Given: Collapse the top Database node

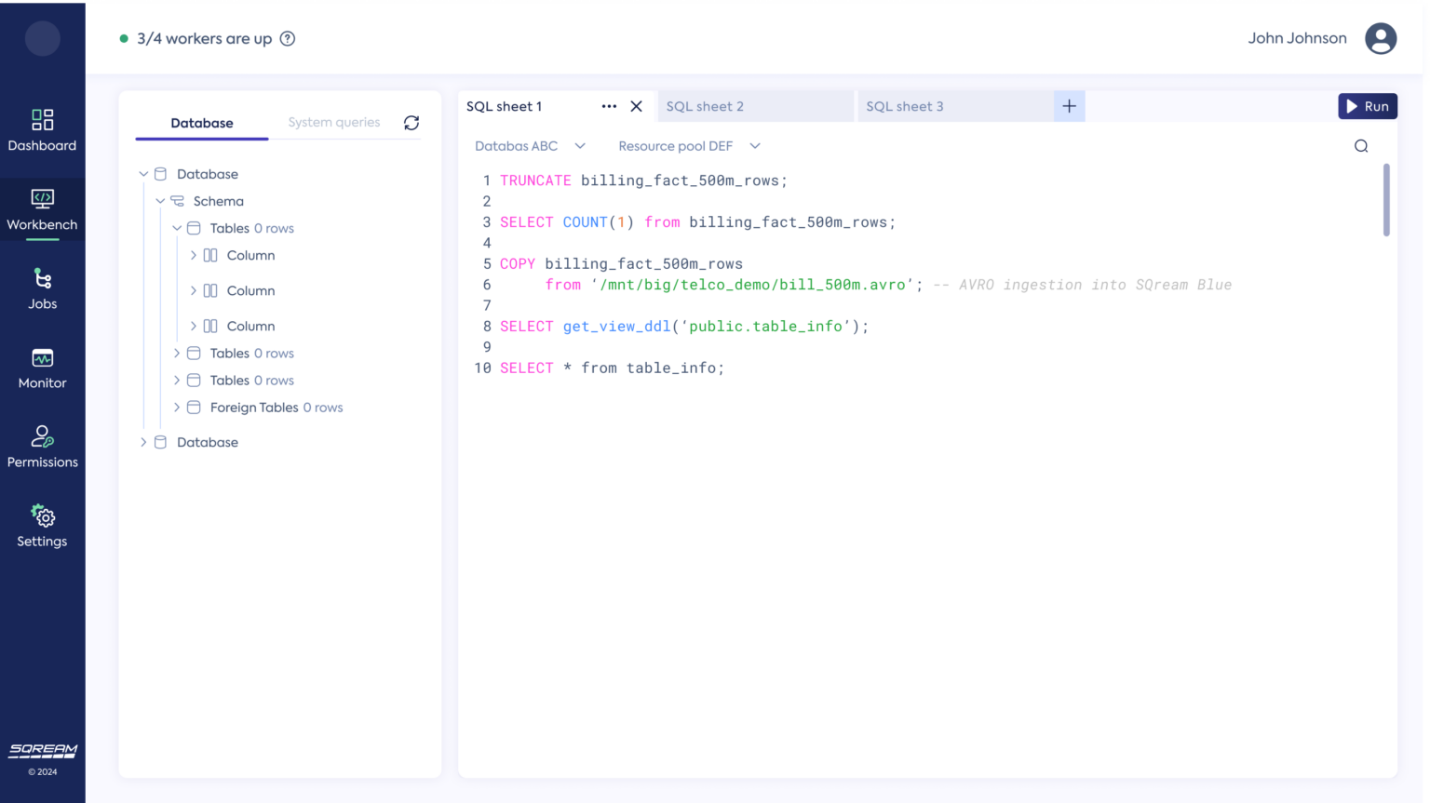Looking at the screenshot, I should [143, 174].
